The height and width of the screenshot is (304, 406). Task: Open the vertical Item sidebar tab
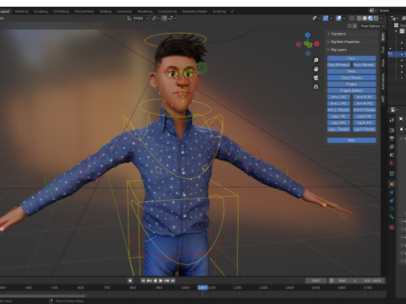pyautogui.click(x=383, y=36)
